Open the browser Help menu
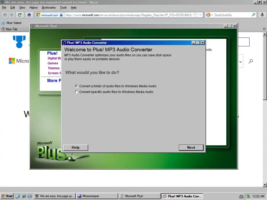 click(x=74, y=8)
